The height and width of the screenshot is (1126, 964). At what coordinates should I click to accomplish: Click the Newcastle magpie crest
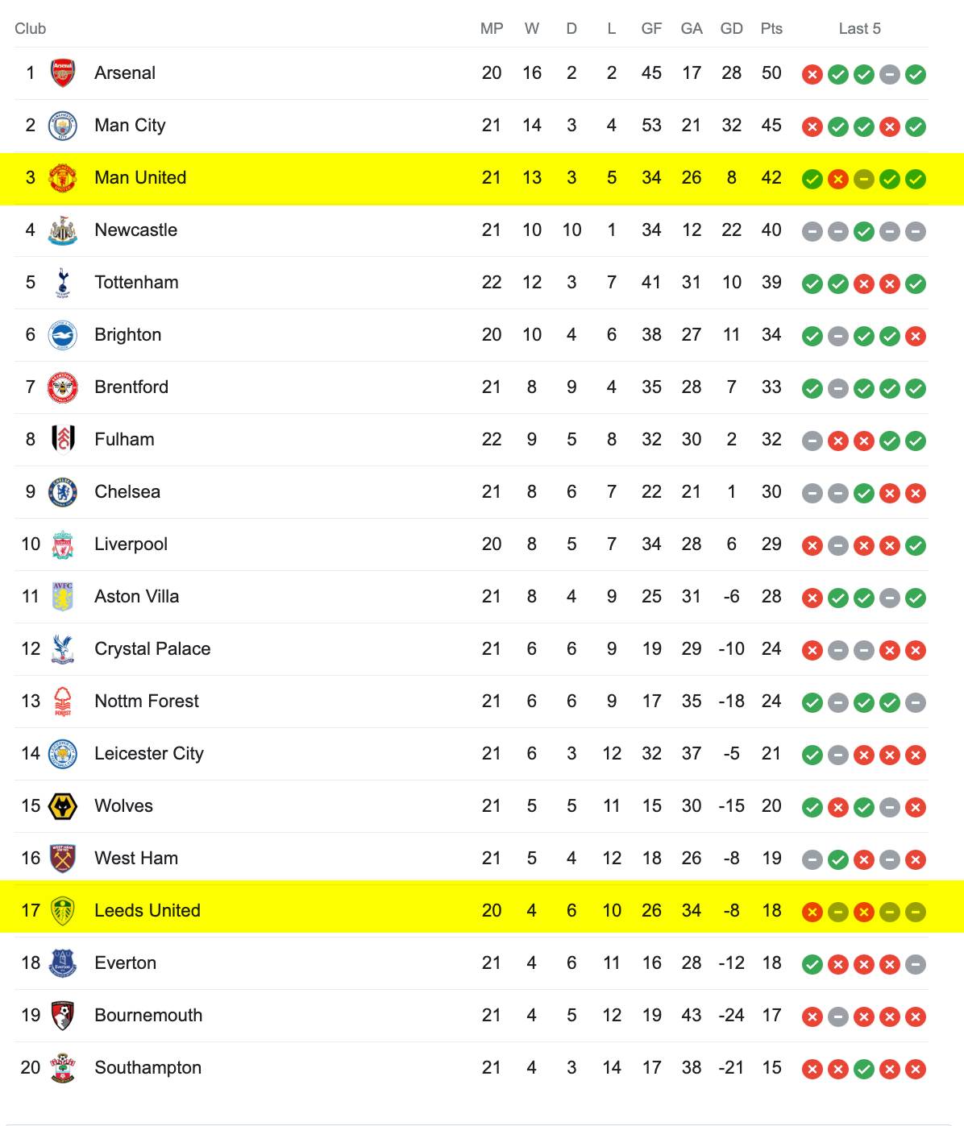63,230
